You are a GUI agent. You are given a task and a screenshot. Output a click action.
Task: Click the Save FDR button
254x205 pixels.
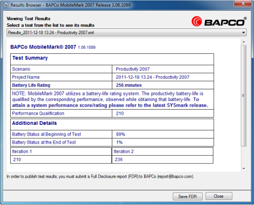click(187, 196)
